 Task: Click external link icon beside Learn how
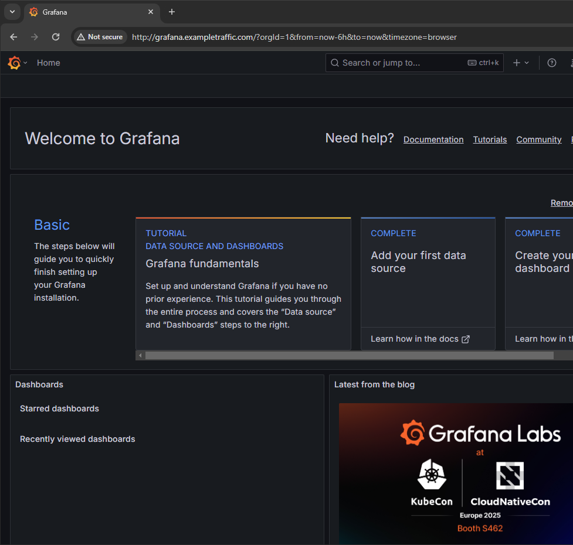point(466,339)
